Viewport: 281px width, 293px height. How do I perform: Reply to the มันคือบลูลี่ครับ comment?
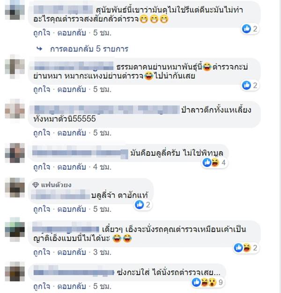[72, 167]
